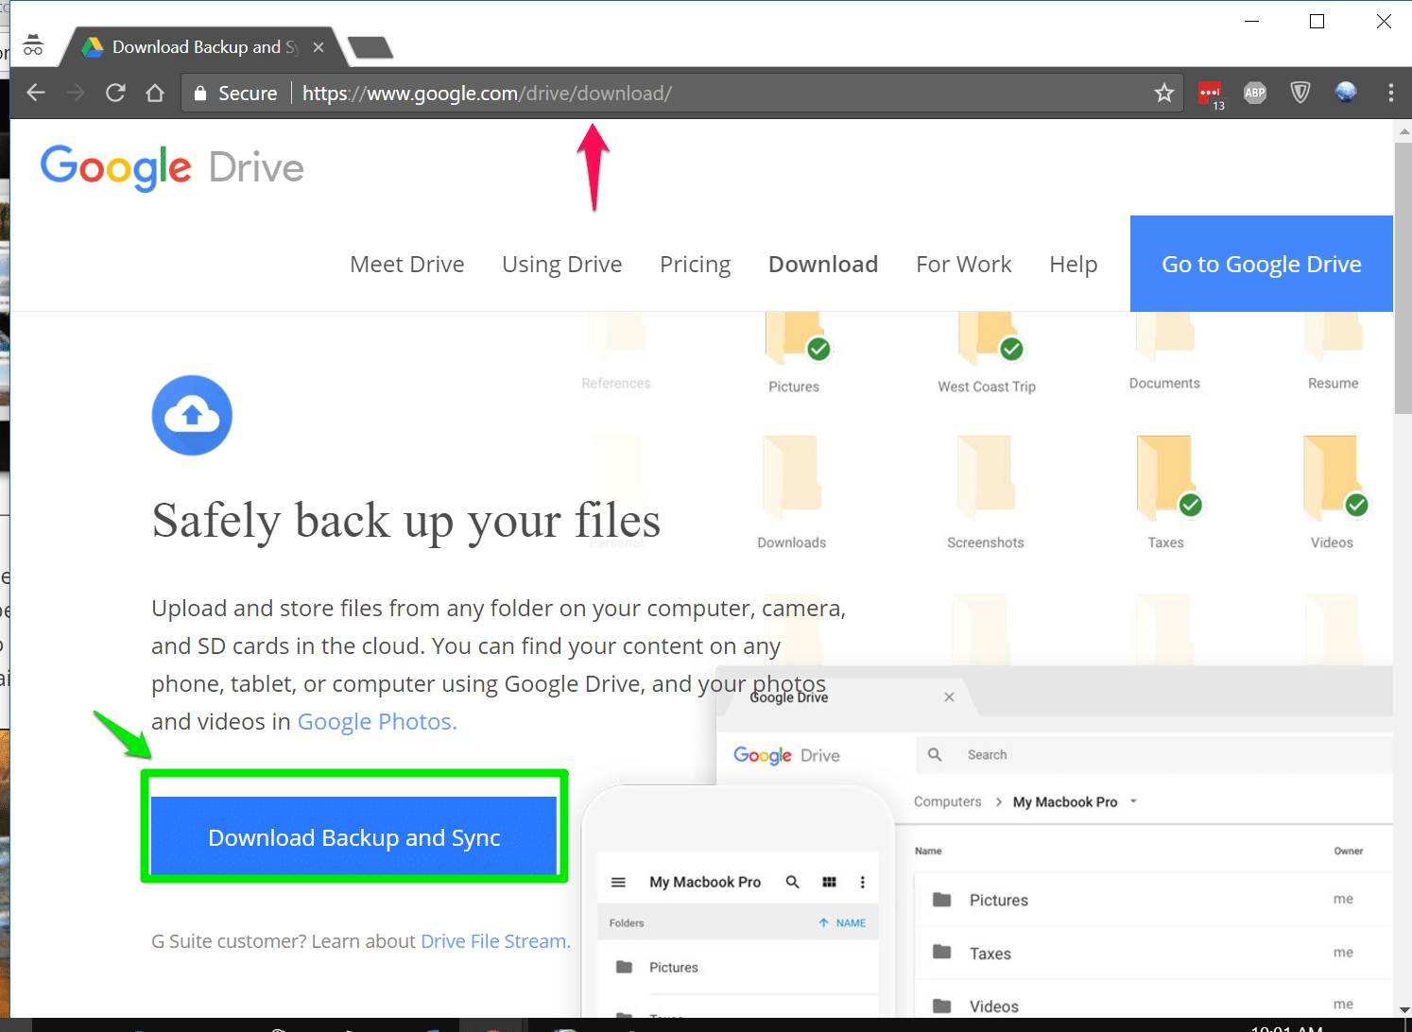Click Download Backup and Sync button

coord(354,836)
